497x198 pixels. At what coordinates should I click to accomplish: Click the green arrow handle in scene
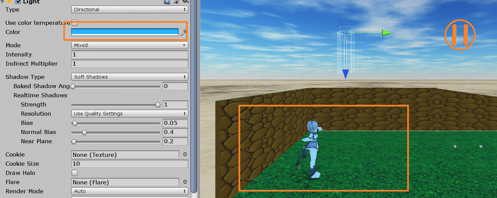point(386,33)
